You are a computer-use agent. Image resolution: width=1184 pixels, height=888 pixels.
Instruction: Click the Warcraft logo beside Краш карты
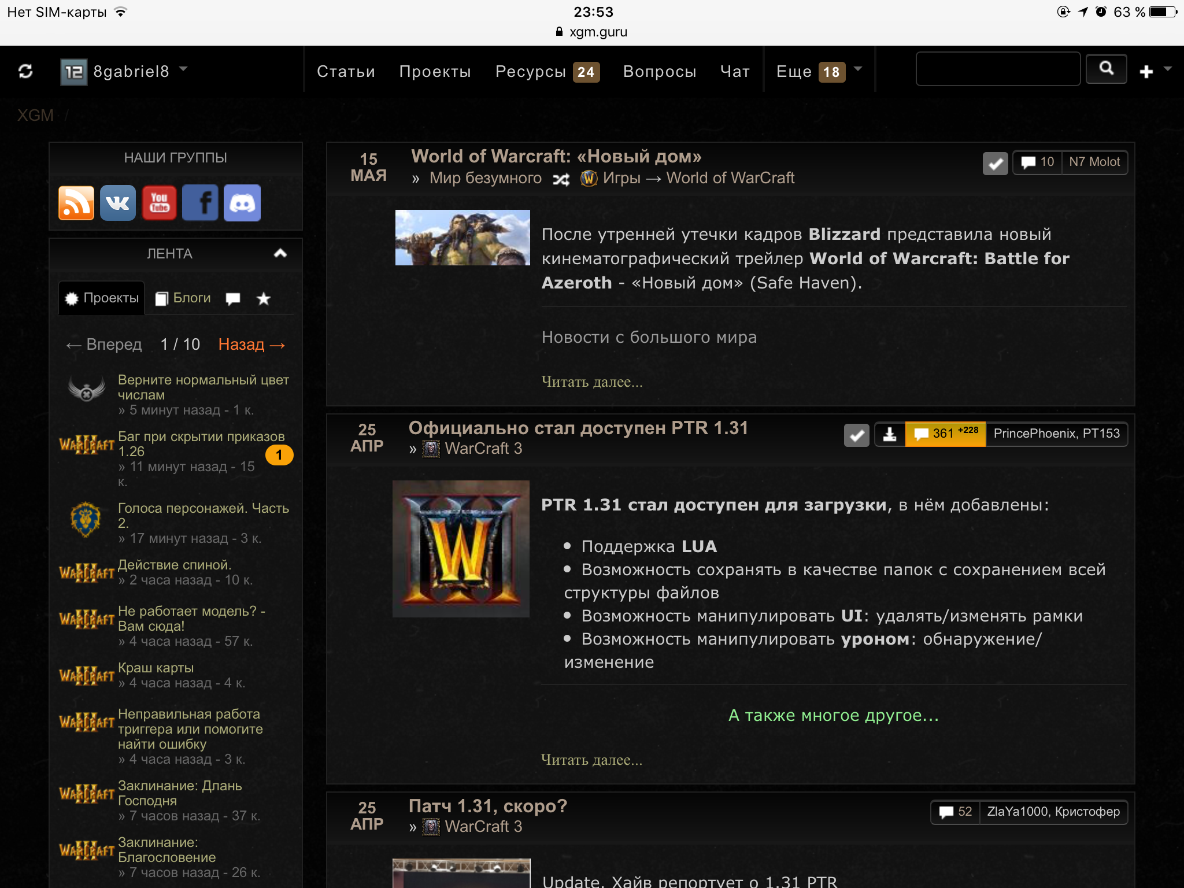point(87,675)
